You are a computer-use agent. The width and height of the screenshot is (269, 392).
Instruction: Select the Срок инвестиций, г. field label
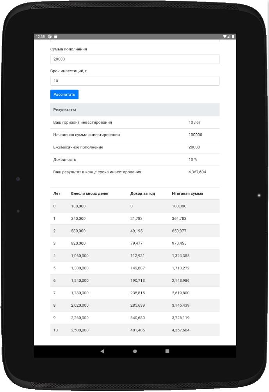click(x=69, y=71)
